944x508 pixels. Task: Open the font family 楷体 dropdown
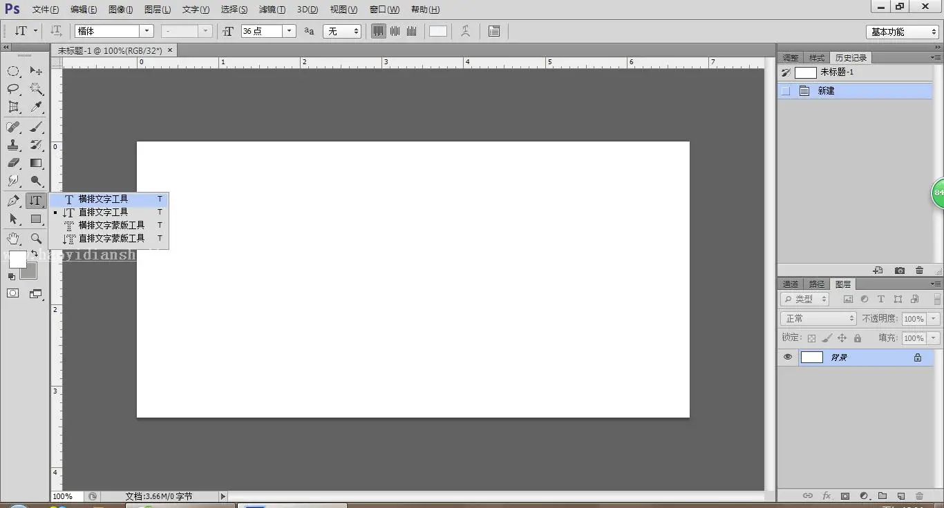click(x=147, y=31)
